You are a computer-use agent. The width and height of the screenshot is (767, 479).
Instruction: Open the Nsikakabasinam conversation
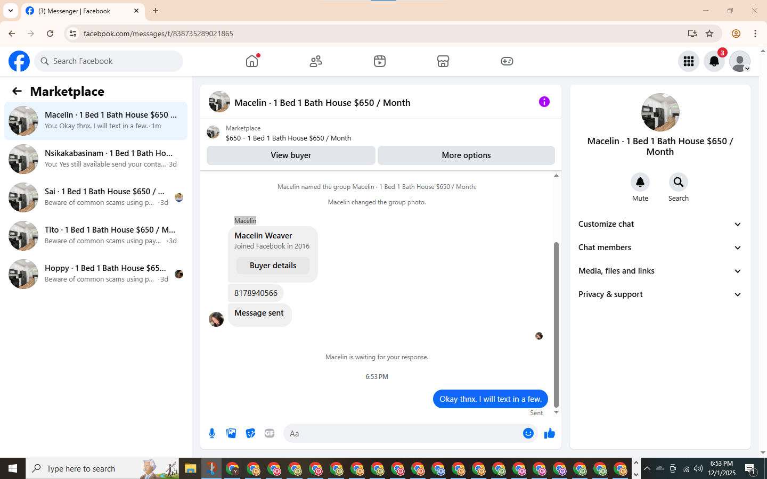(x=96, y=159)
